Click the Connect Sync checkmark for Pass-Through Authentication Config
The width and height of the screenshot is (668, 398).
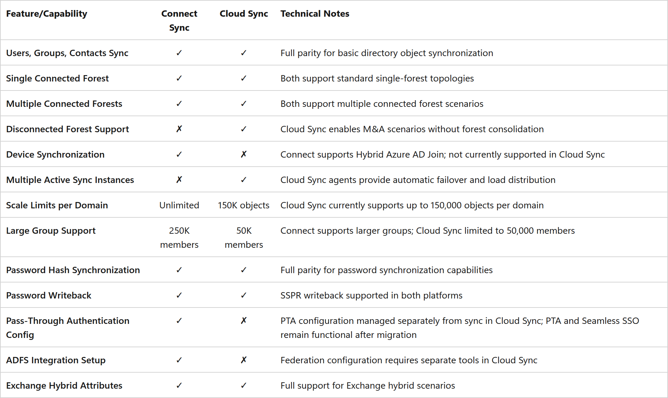[179, 321]
